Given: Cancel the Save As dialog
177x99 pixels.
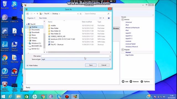Looking at the screenshot, I should [104, 65].
